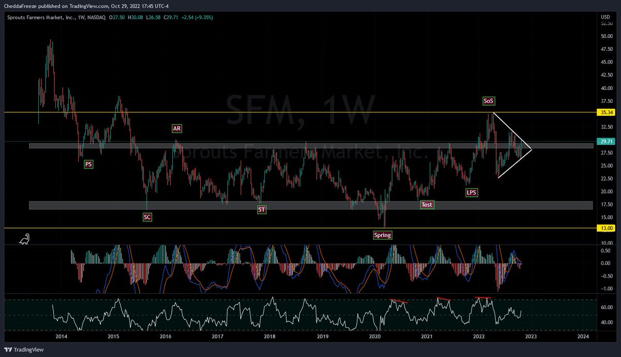Viewport: 621px width, 357px height.
Task: Click the dinosaur icon on the chart
Action: (25, 239)
